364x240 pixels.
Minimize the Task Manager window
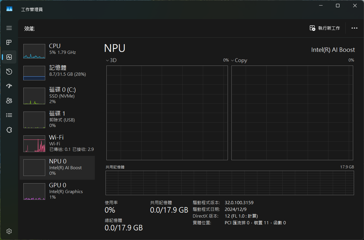pyautogui.click(x=320, y=6)
